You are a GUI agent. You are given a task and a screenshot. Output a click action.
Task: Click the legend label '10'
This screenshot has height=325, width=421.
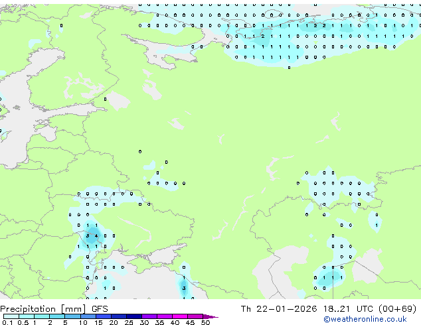coord(83,322)
